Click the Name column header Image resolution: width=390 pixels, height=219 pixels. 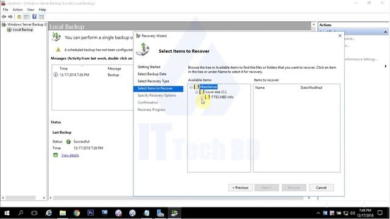click(260, 88)
